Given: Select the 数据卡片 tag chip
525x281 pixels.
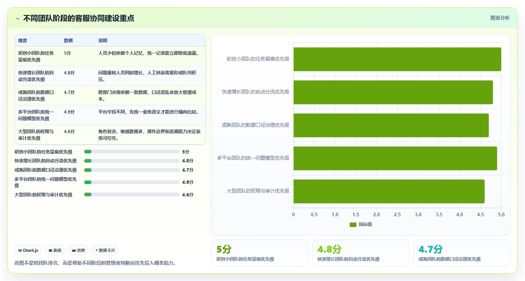Looking at the screenshot, I should click(105, 250).
